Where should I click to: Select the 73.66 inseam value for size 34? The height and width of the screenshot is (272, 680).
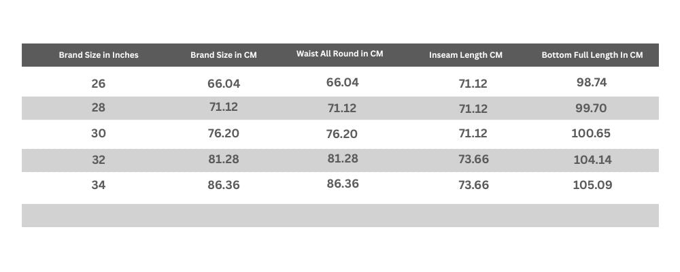pos(473,184)
